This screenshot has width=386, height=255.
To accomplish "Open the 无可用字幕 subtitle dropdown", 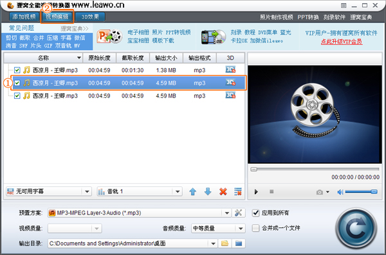I will tap(87, 191).
